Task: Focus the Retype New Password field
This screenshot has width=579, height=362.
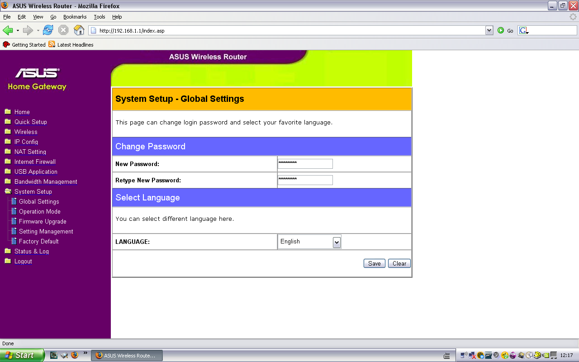Action: (x=305, y=180)
